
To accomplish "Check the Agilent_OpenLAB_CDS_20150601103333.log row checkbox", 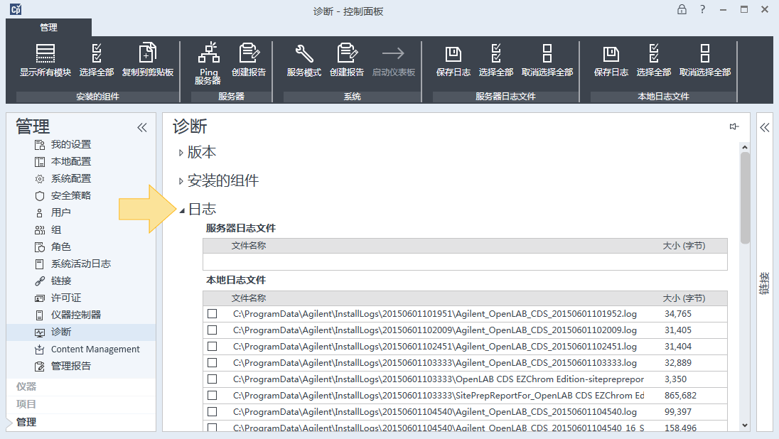I will (x=212, y=363).
